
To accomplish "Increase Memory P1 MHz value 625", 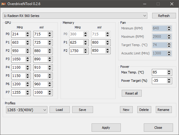I will 85,41.
